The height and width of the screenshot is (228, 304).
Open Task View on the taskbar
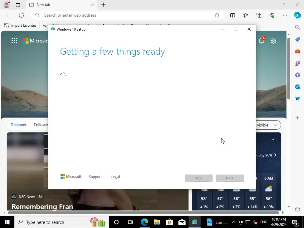(x=131, y=222)
